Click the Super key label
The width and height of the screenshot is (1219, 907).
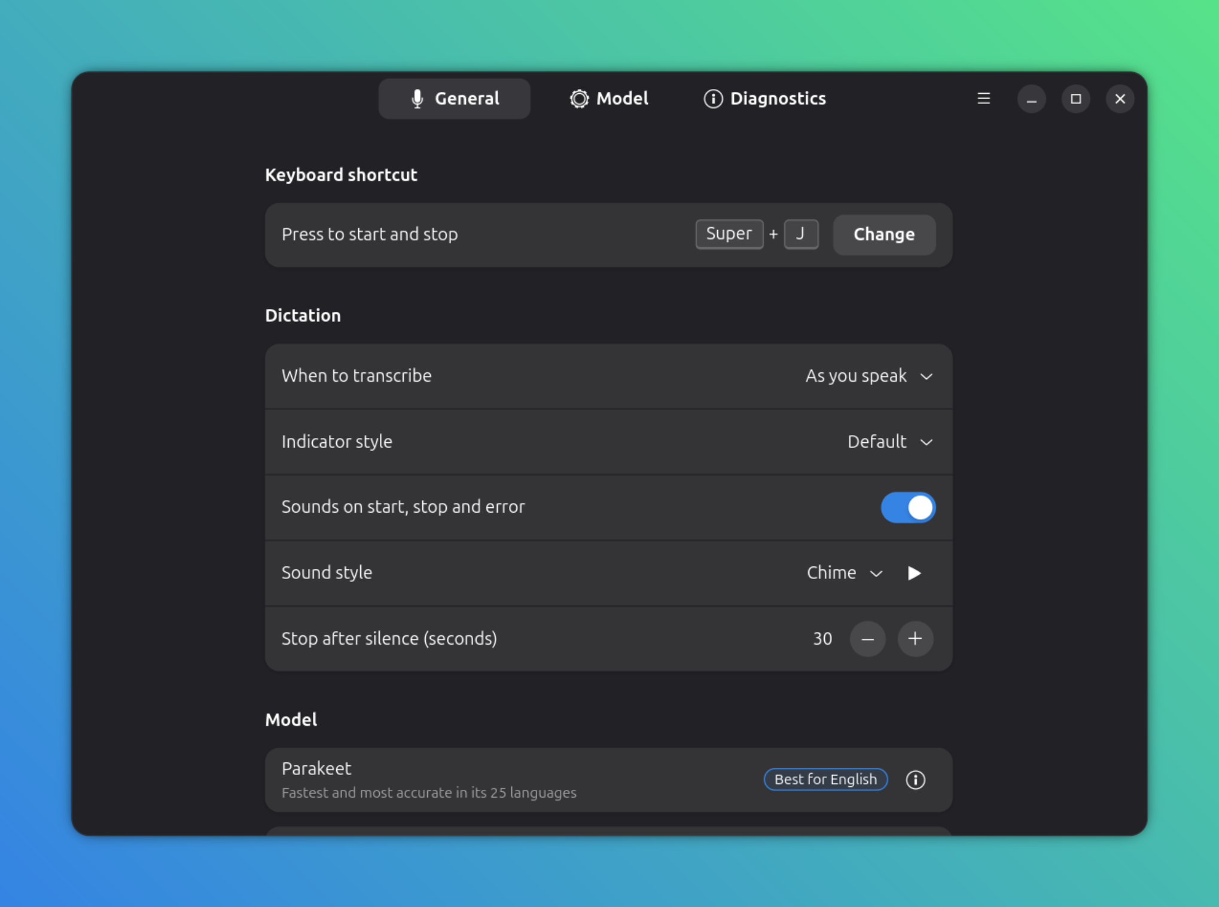click(x=729, y=234)
